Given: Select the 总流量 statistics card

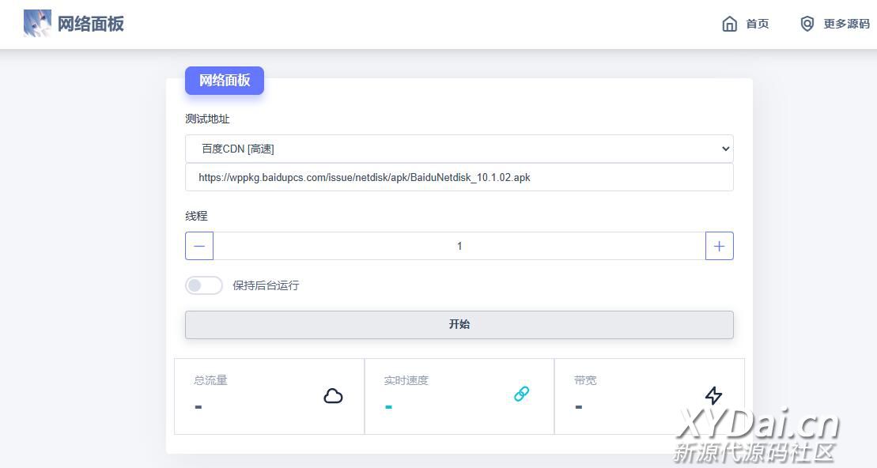Looking at the screenshot, I should point(269,396).
